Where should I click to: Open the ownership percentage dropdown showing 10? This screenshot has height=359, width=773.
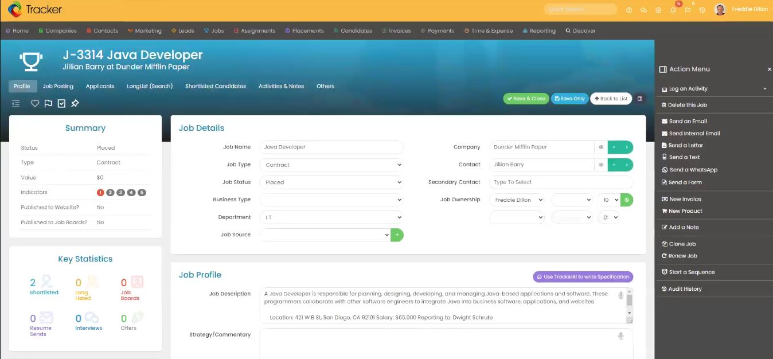point(608,200)
